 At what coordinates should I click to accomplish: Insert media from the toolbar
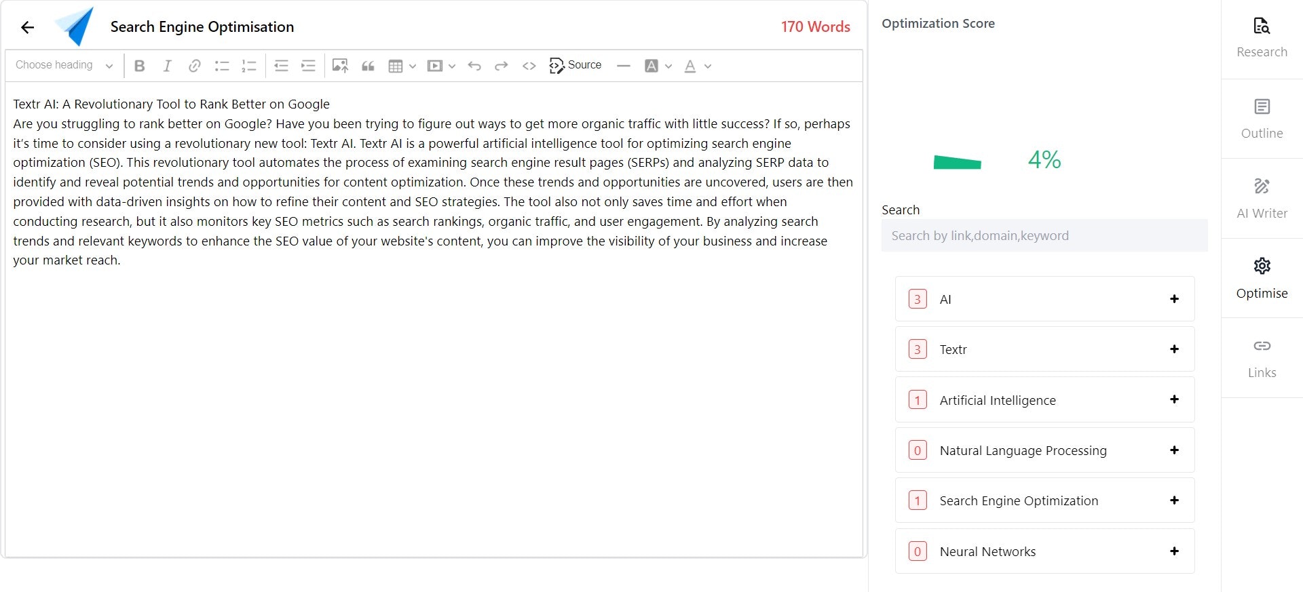tap(434, 66)
